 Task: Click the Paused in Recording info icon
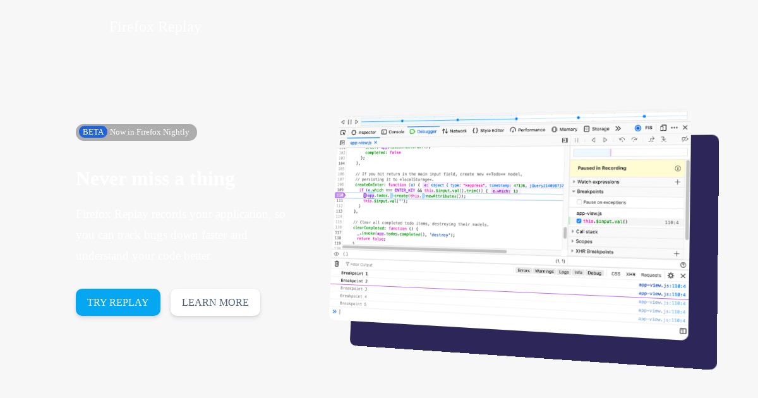[x=678, y=169]
